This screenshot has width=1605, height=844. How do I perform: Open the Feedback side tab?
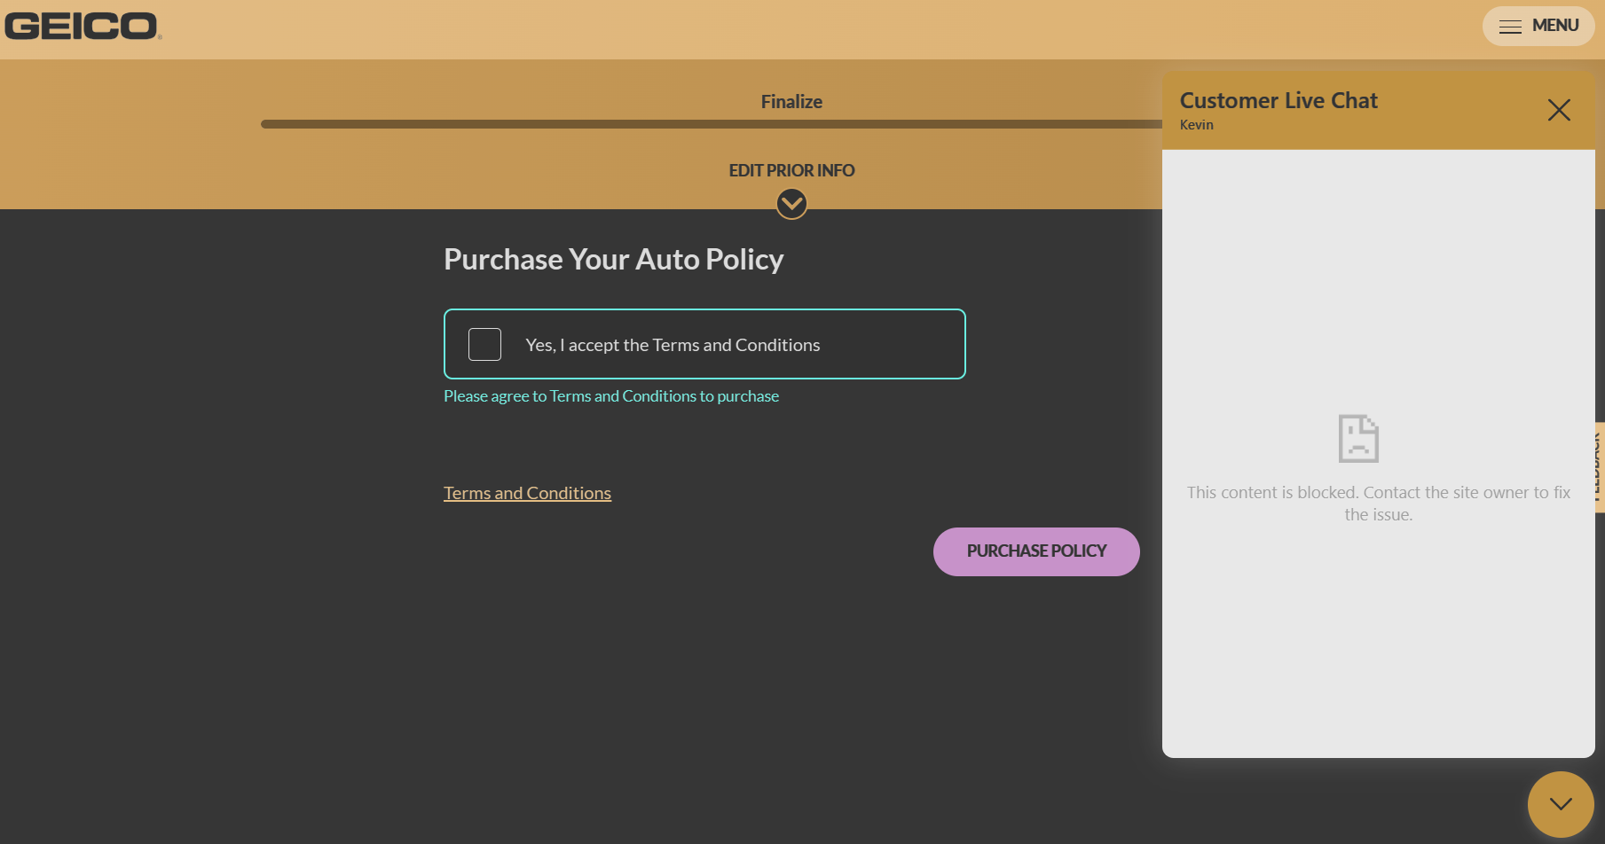[1599, 465]
